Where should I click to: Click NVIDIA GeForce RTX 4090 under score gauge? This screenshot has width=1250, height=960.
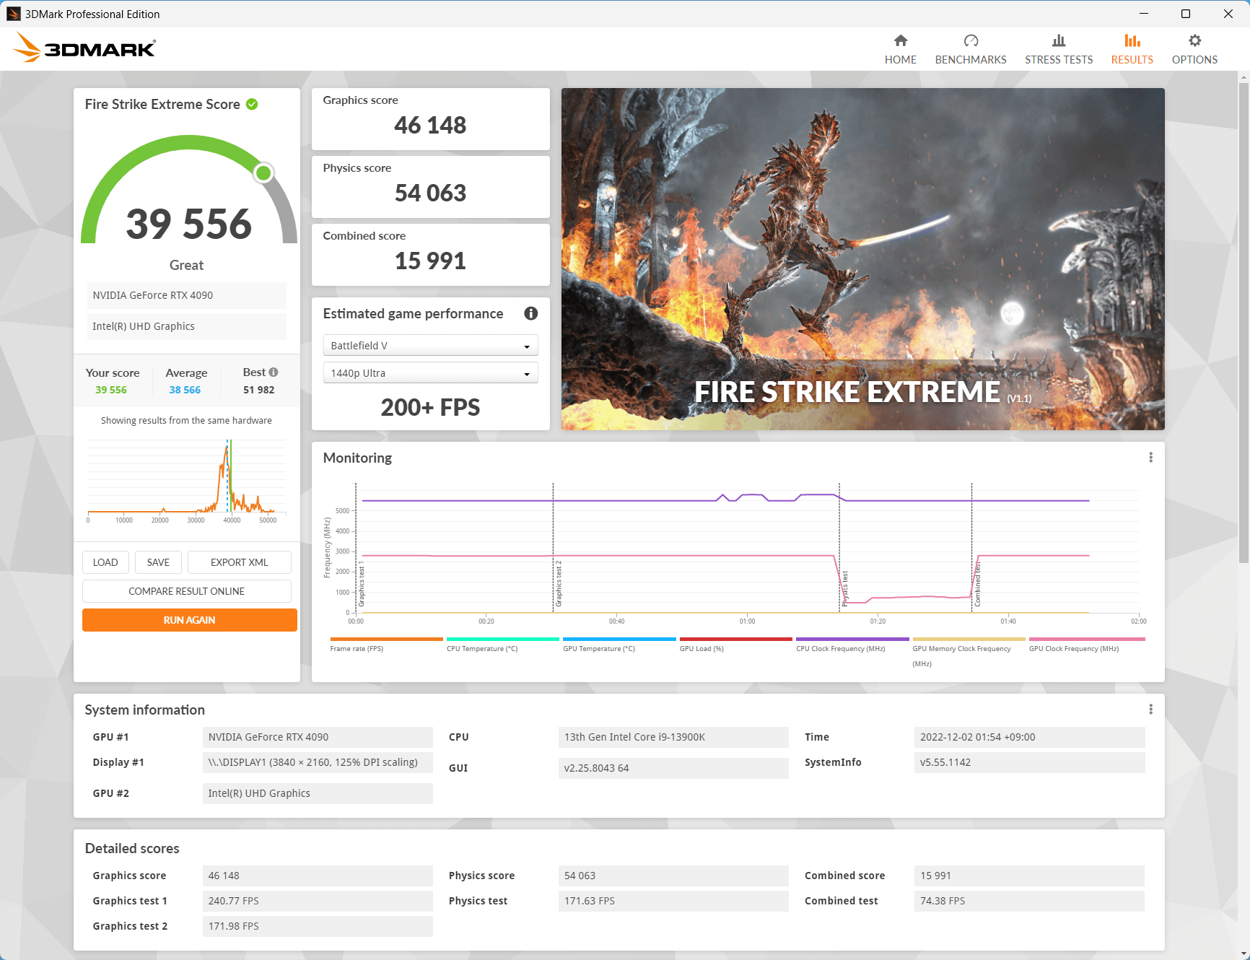(x=186, y=295)
